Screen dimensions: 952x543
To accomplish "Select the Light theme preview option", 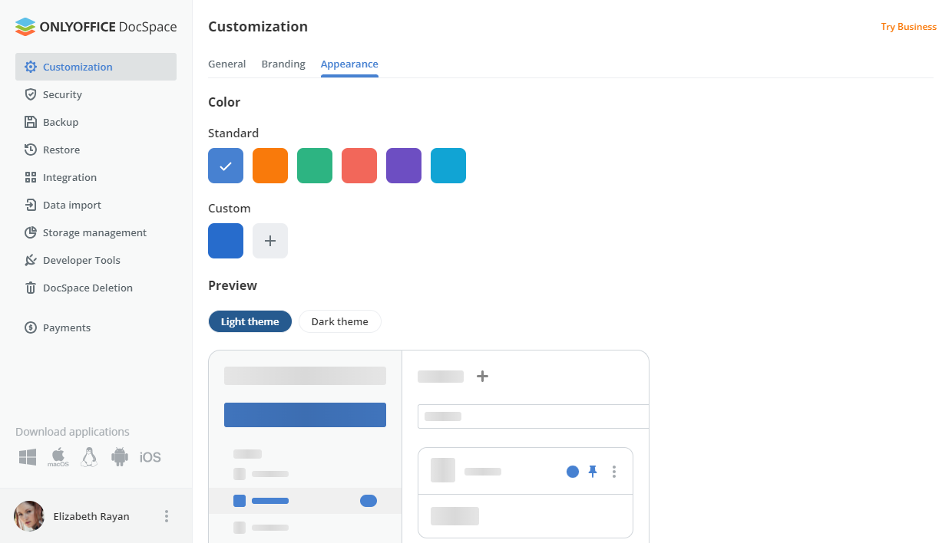I will click(x=250, y=321).
